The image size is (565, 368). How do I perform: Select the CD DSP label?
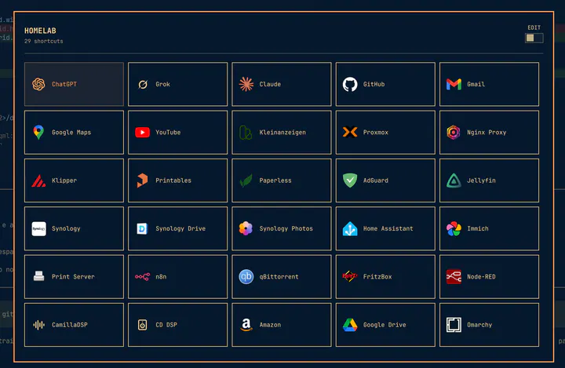click(x=166, y=325)
